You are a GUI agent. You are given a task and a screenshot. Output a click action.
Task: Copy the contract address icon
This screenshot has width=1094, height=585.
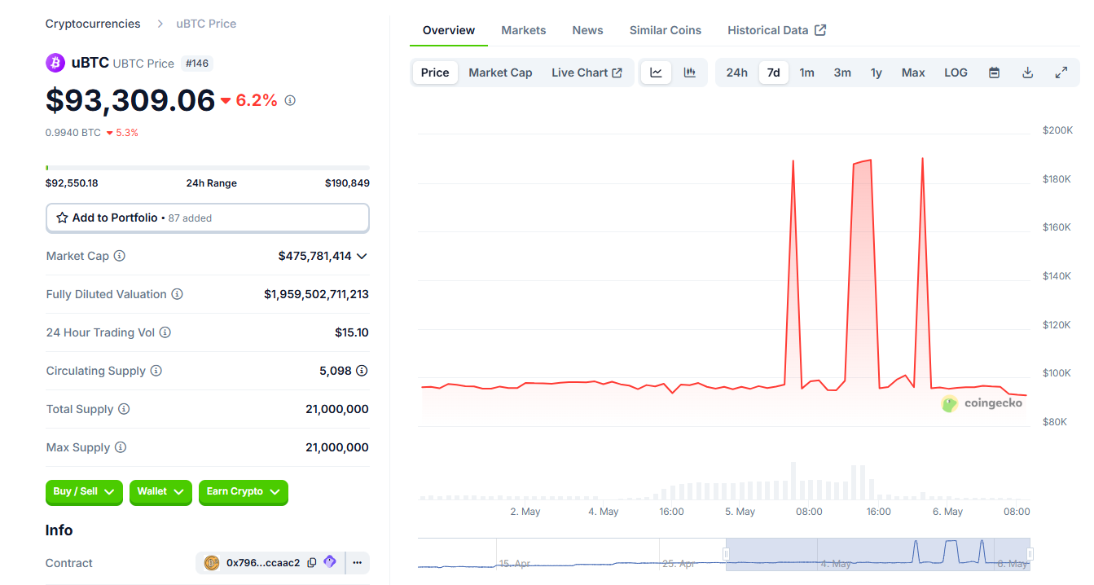click(312, 563)
